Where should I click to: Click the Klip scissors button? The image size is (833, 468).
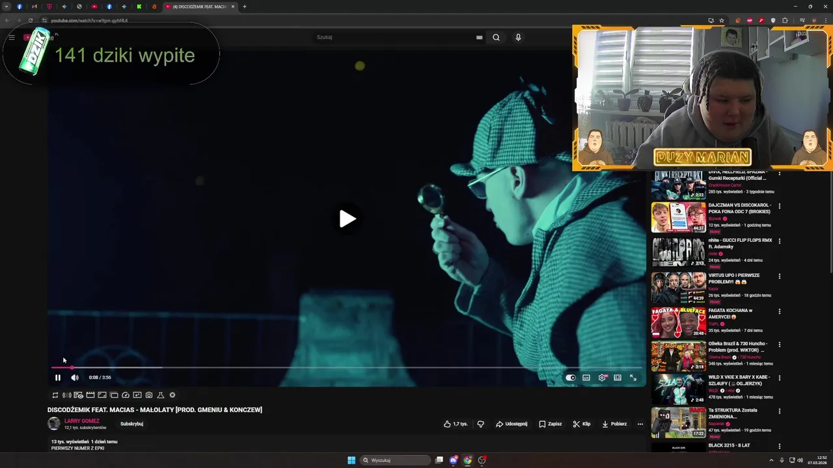click(x=582, y=424)
